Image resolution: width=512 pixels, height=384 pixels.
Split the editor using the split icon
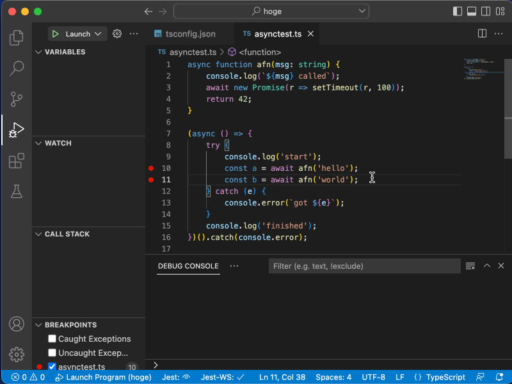pos(481,33)
